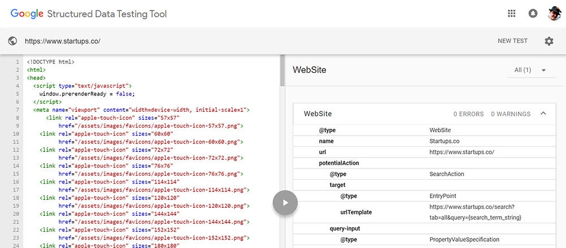Start a NEW TEST
This screenshot has height=248, width=566.
pyautogui.click(x=513, y=41)
